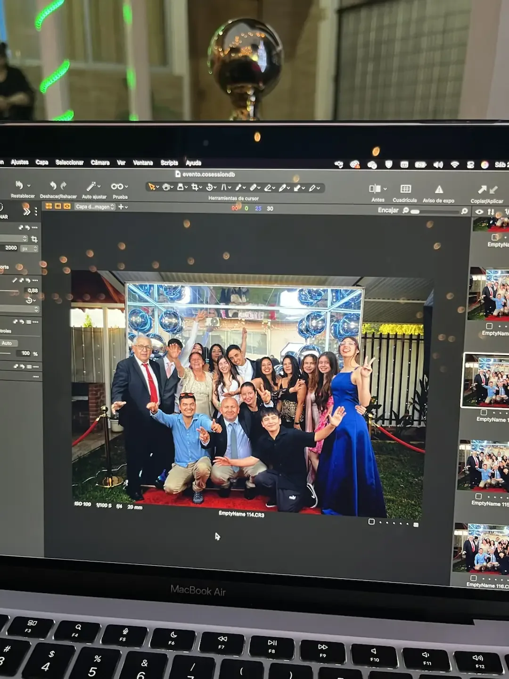Toggle Aviso de expo warning

439,190
